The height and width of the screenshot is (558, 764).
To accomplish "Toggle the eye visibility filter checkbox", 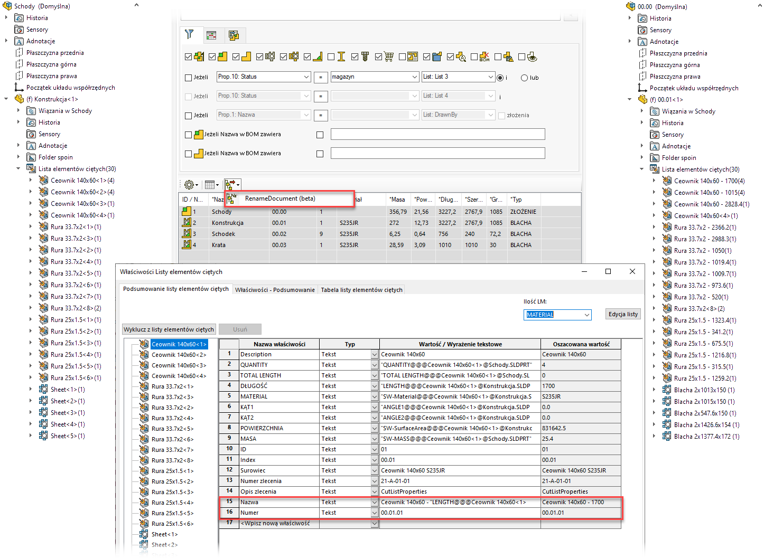I will (521, 56).
